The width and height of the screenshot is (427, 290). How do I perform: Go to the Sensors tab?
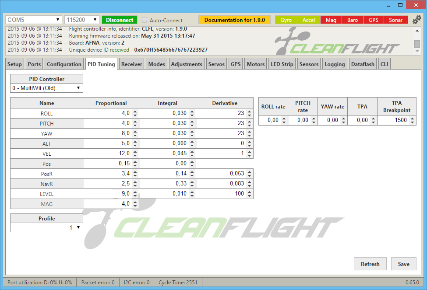pos(309,64)
